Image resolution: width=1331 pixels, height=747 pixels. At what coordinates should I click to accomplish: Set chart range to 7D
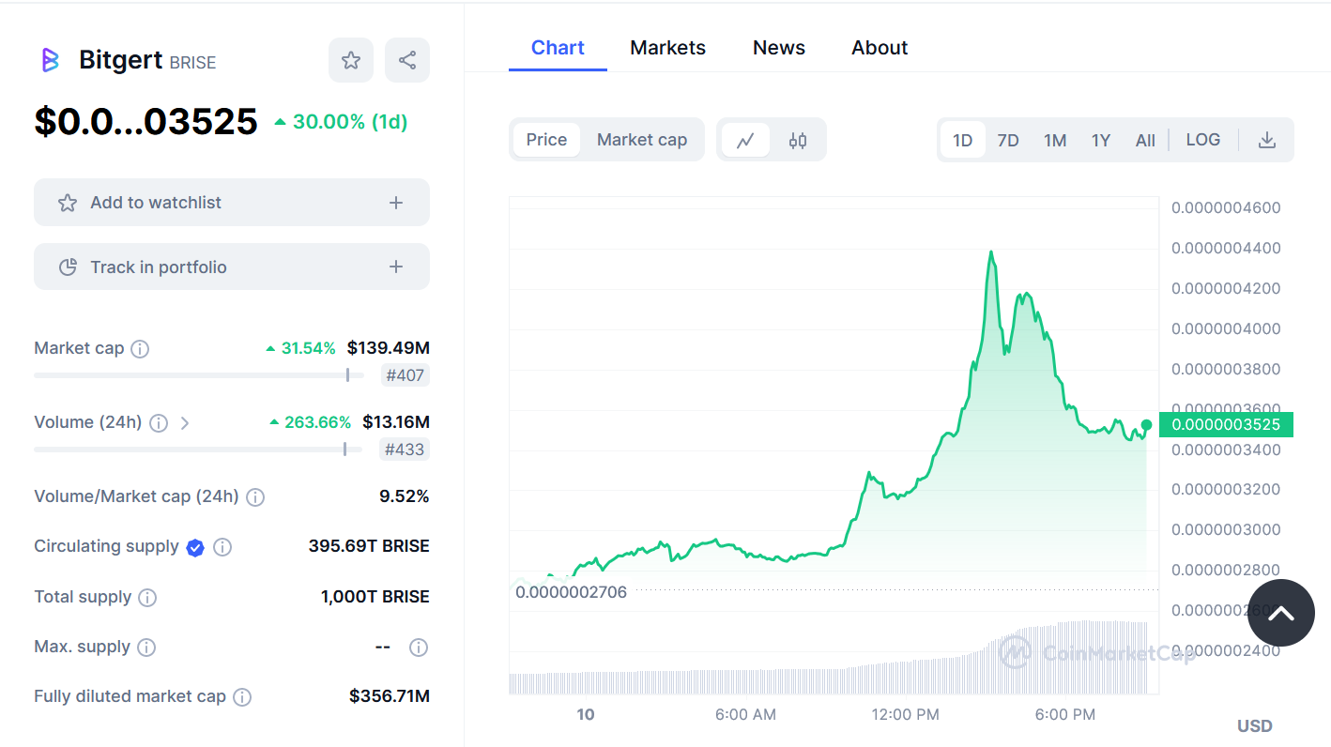pyautogui.click(x=1008, y=140)
